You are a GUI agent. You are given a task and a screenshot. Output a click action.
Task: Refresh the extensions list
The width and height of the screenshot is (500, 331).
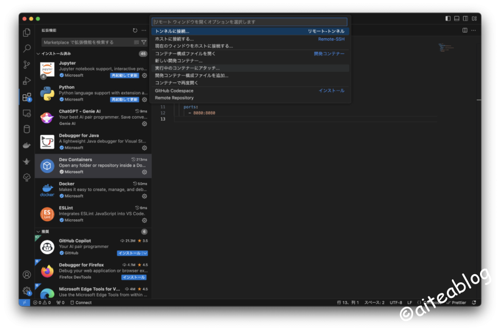click(135, 30)
